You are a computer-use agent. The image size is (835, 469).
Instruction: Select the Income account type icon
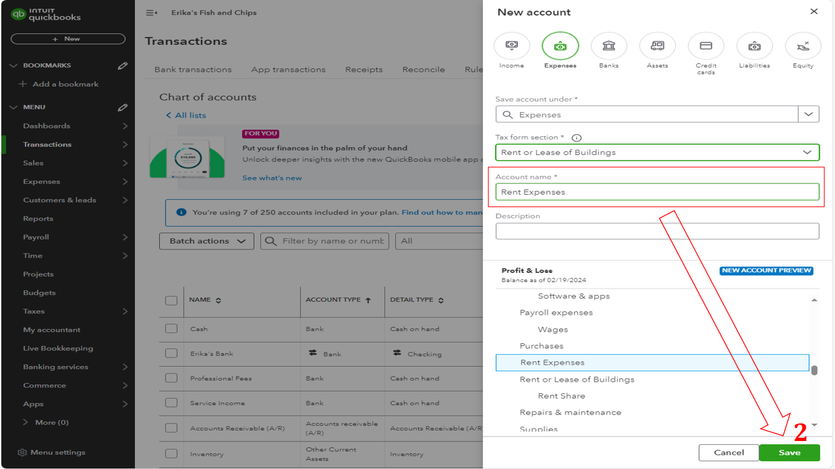[511, 46]
